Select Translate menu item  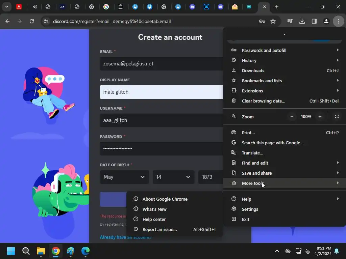pos(285,153)
